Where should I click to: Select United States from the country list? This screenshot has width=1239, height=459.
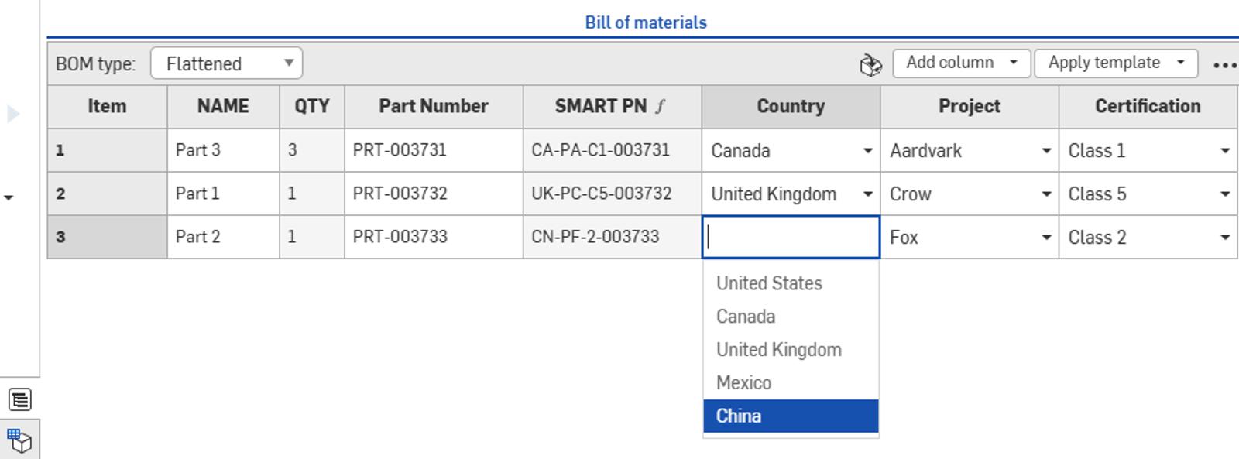(769, 283)
